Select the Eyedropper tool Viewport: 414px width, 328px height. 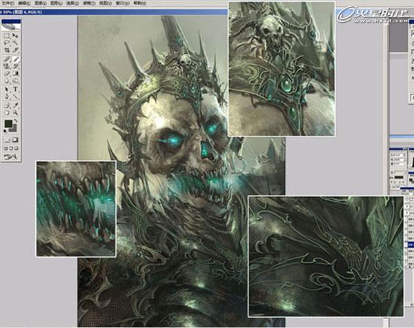pos(15,105)
